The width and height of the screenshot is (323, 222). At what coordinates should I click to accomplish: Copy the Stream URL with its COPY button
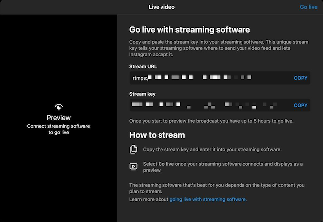pos(301,78)
